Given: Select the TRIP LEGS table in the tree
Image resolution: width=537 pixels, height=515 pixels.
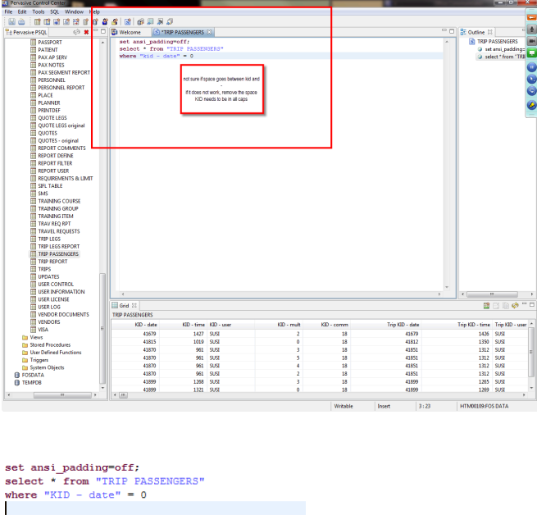Looking at the screenshot, I should [48, 239].
